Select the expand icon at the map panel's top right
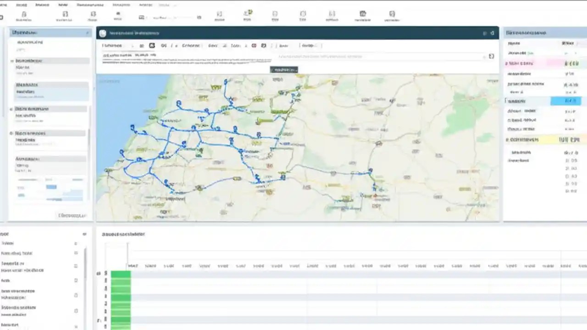 point(492,33)
